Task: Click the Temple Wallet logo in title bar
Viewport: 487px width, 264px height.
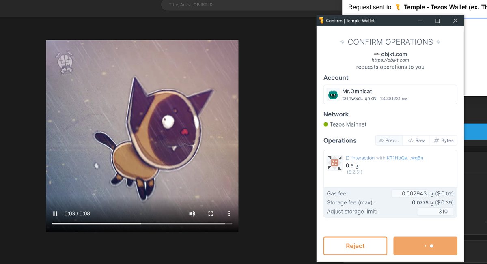Action: coord(321,21)
